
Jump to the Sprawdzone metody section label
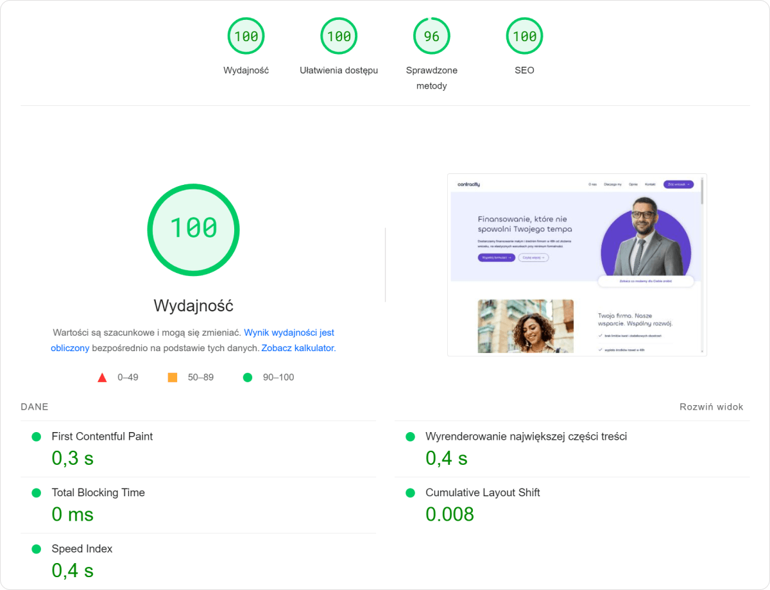[x=431, y=78]
